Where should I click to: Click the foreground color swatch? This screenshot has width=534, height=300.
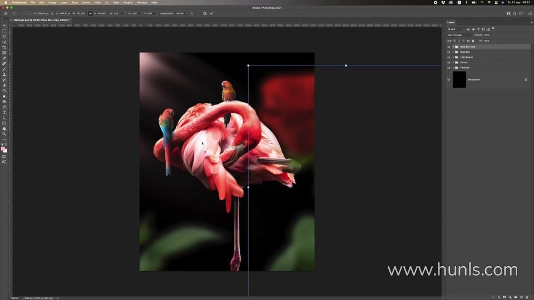coord(3,148)
